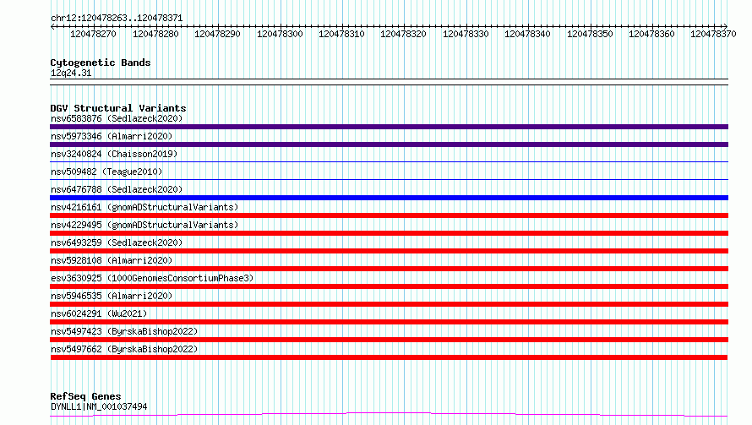
Task: Open the DGV Structural Variants track heading
Action: click(x=118, y=108)
